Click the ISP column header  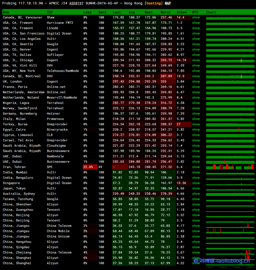pos(50,12)
